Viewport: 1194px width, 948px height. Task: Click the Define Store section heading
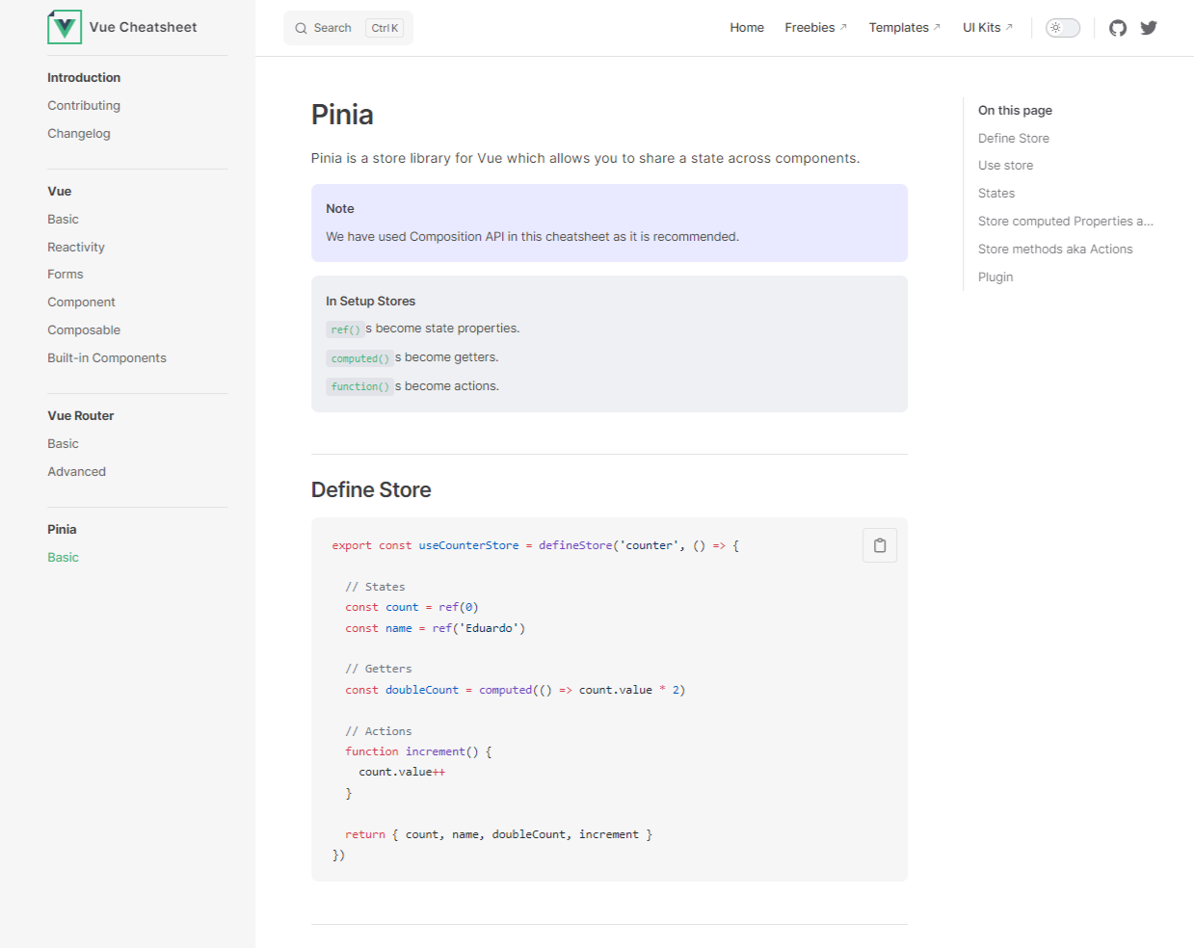pos(371,489)
